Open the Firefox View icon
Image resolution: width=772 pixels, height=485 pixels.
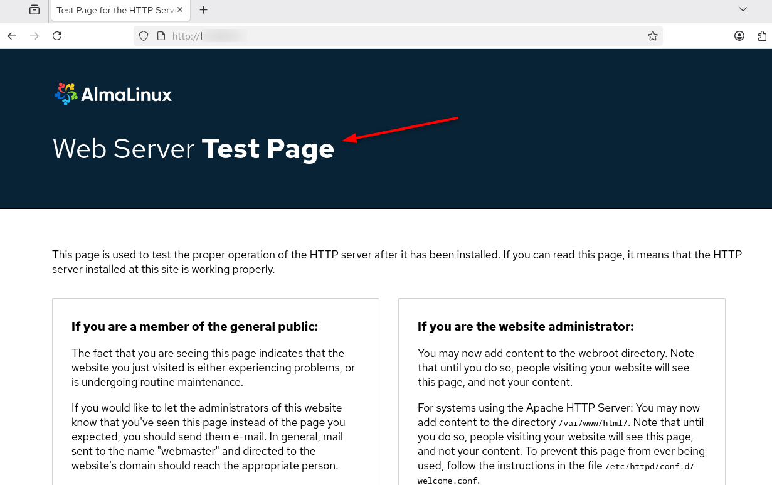point(34,10)
